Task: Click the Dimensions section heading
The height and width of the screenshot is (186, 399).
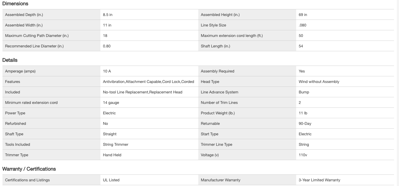Action: 15,4
